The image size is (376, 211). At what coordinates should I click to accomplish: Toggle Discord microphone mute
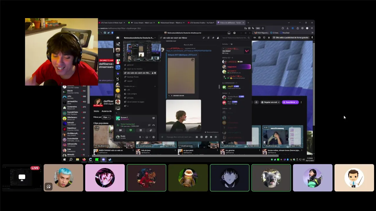point(140,137)
